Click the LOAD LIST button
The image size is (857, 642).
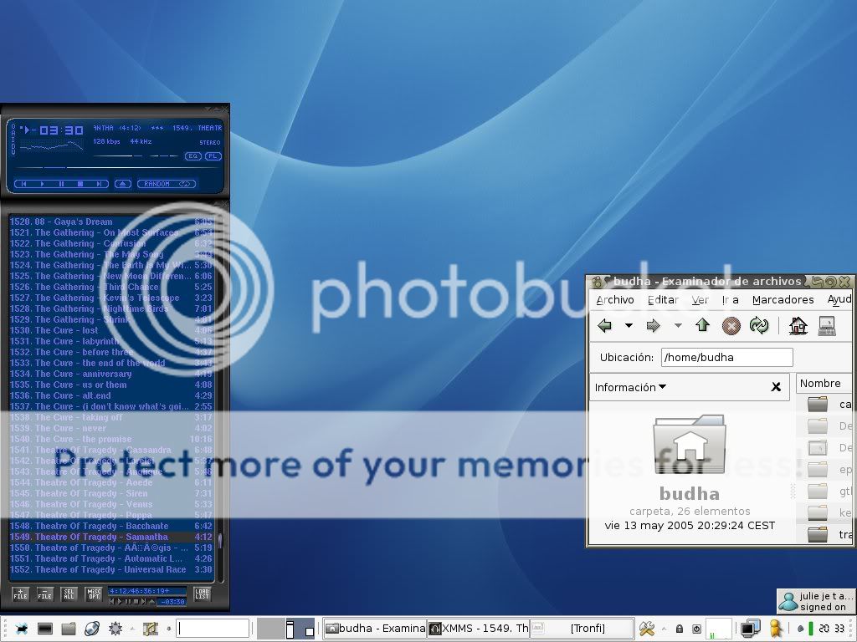pyautogui.click(x=203, y=594)
